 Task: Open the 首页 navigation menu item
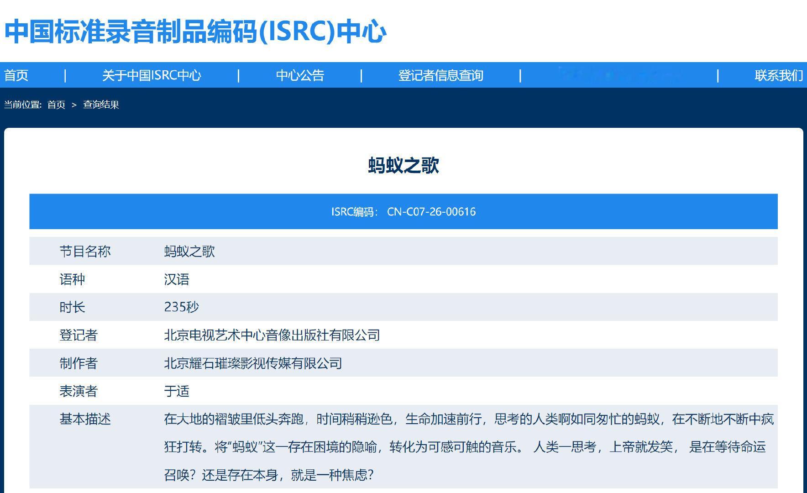pos(16,75)
